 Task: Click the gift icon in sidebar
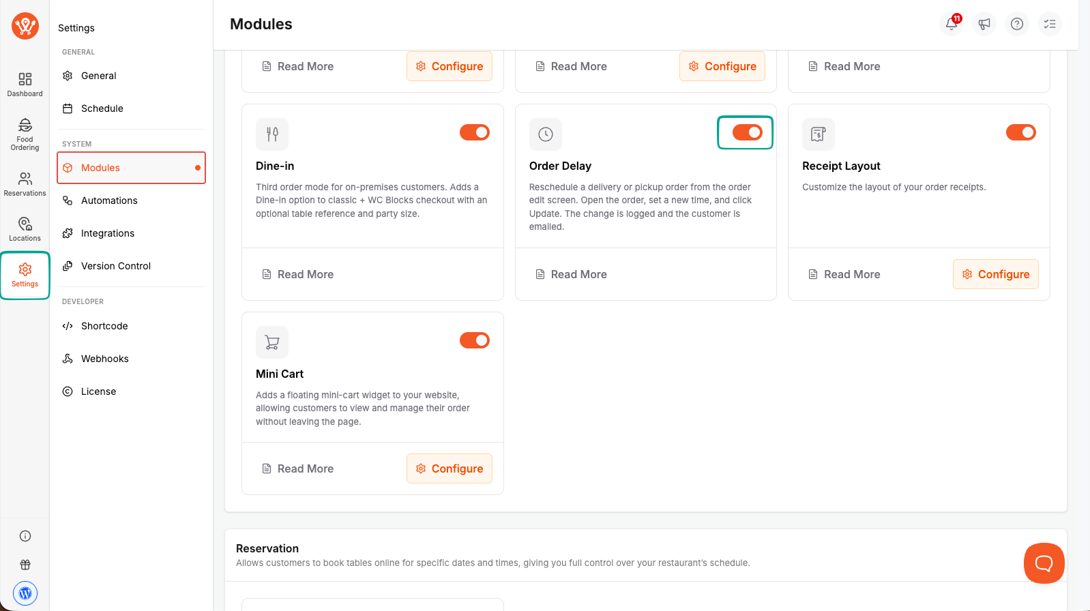25,565
